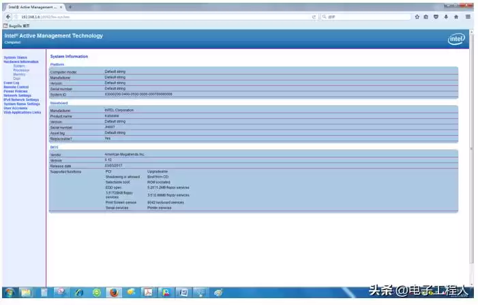This screenshot has width=478, height=305.
Task: Click the Windows Start button
Action: coord(9,292)
